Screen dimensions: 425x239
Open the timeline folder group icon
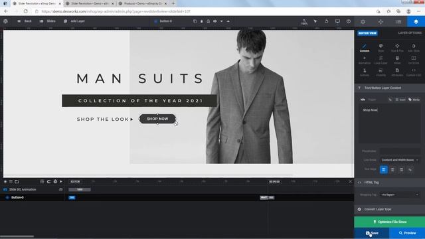click(17, 181)
